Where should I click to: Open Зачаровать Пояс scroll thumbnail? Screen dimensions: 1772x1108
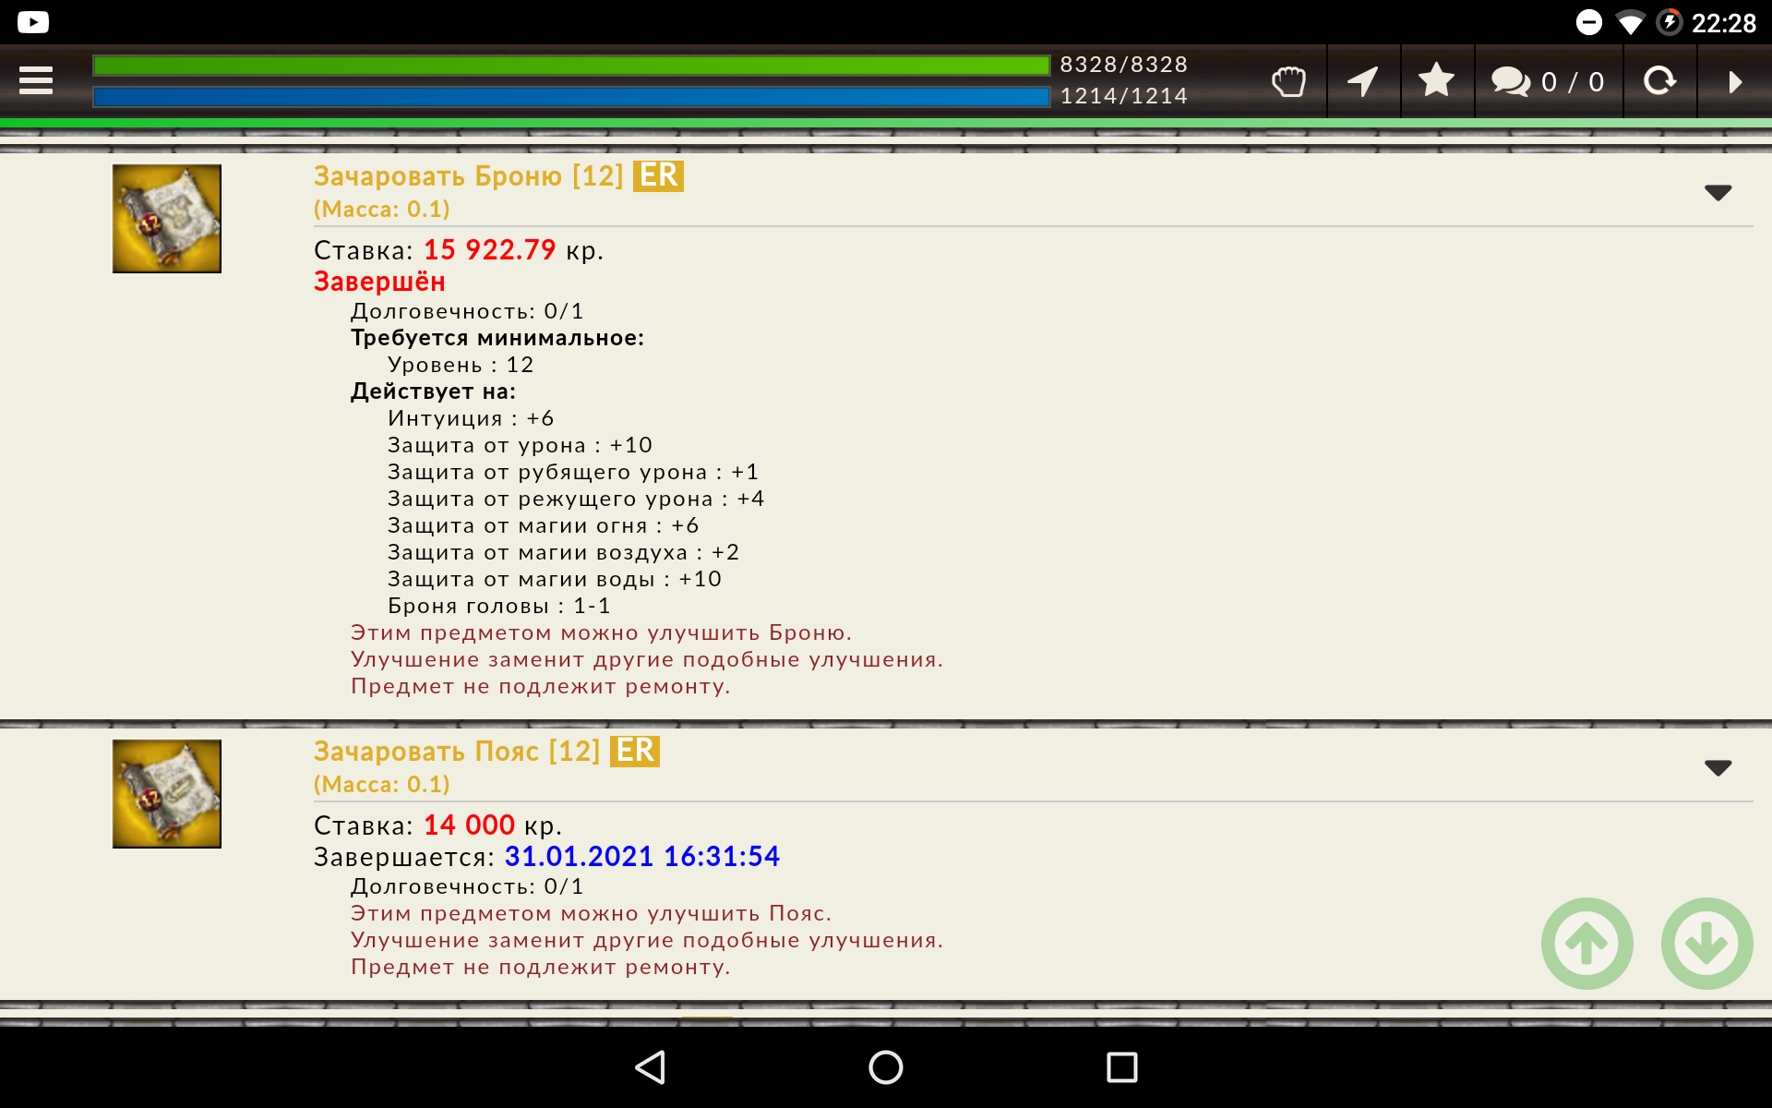point(167,794)
